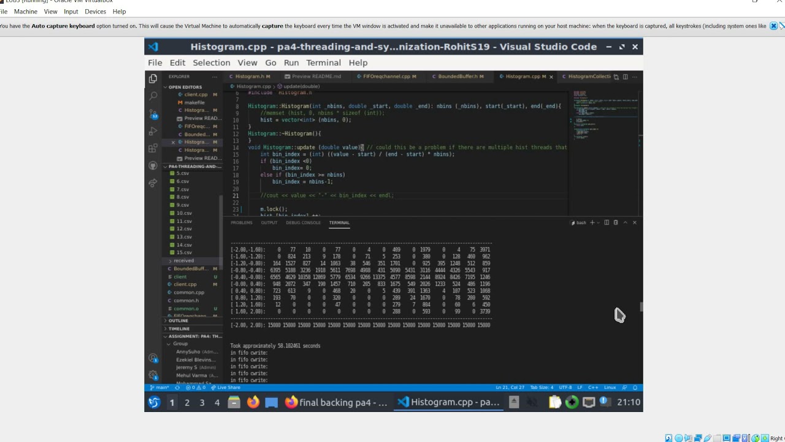The image size is (785, 442).
Task: Close the terminal panel
Action: pyautogui.click(x=635, y=223)
